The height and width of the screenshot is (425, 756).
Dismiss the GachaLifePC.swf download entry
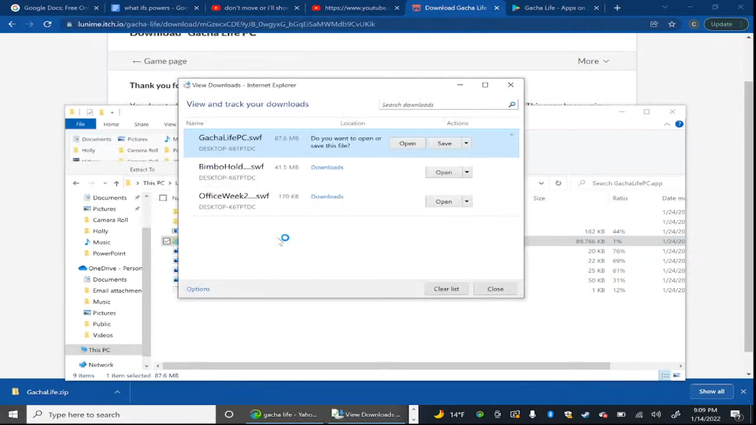point(511,134)
